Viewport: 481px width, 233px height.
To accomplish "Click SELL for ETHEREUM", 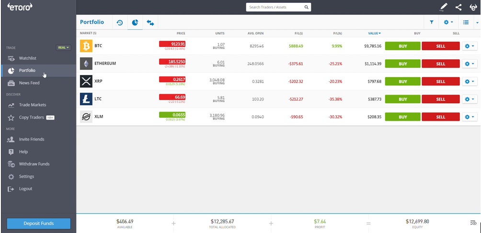I will coord(441,64).
